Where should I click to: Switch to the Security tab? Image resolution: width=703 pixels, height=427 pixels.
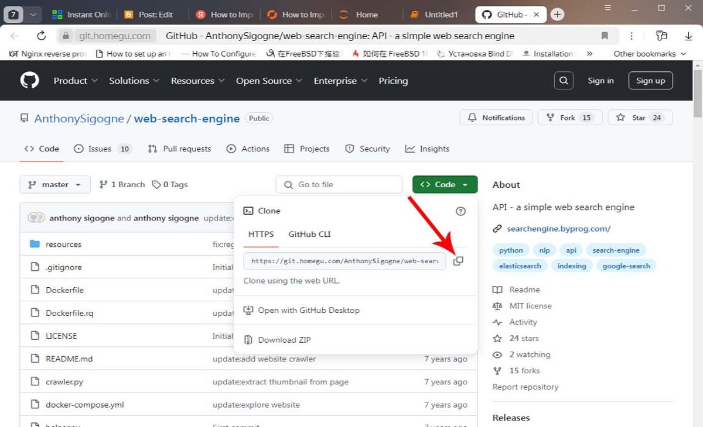pyautogui.click(x=367, y=149)
